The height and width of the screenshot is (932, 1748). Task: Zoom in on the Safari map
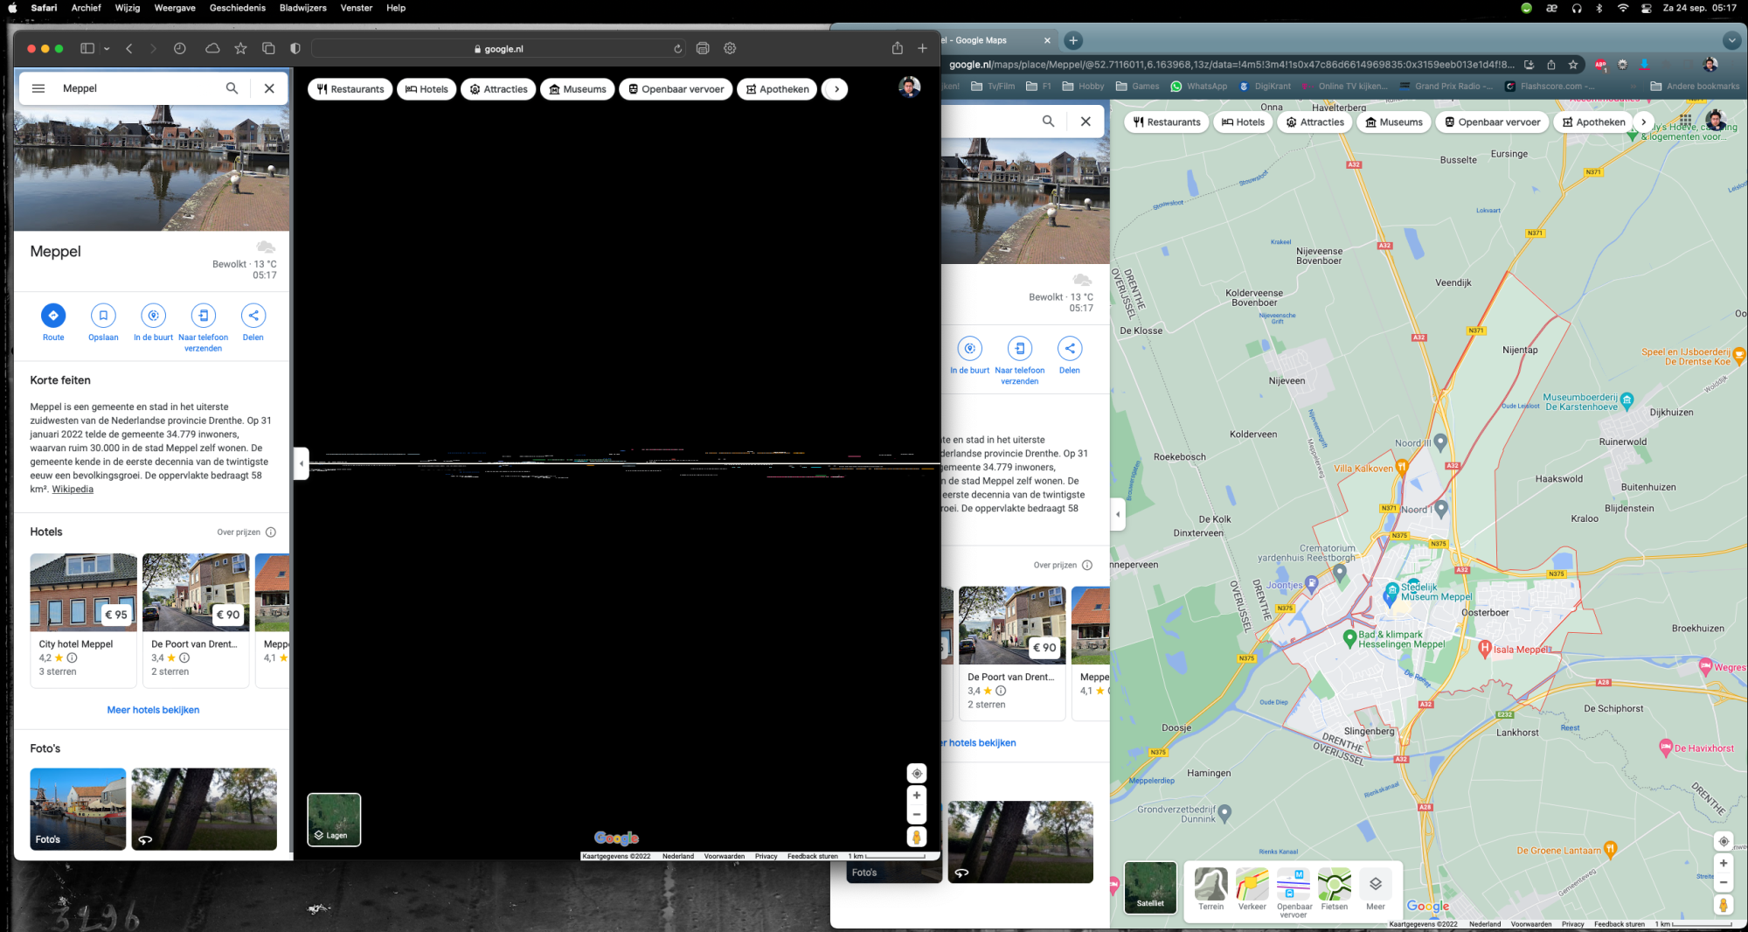[x=917, y=796]
